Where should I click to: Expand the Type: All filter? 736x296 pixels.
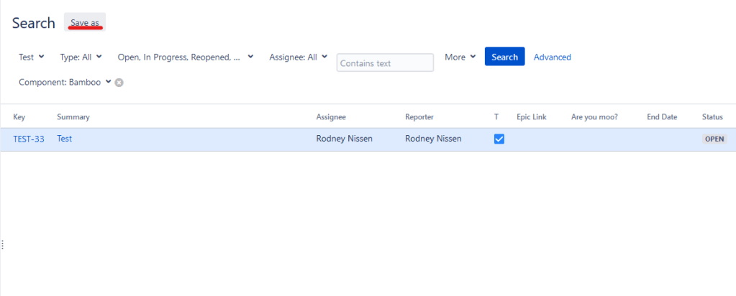[x=80, y=57]
